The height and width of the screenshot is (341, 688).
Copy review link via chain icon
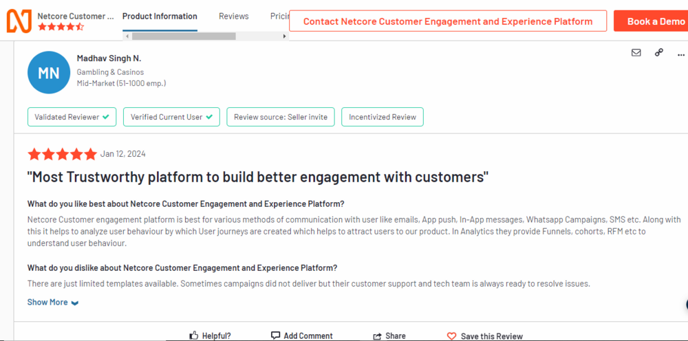[x=658, y=53]
